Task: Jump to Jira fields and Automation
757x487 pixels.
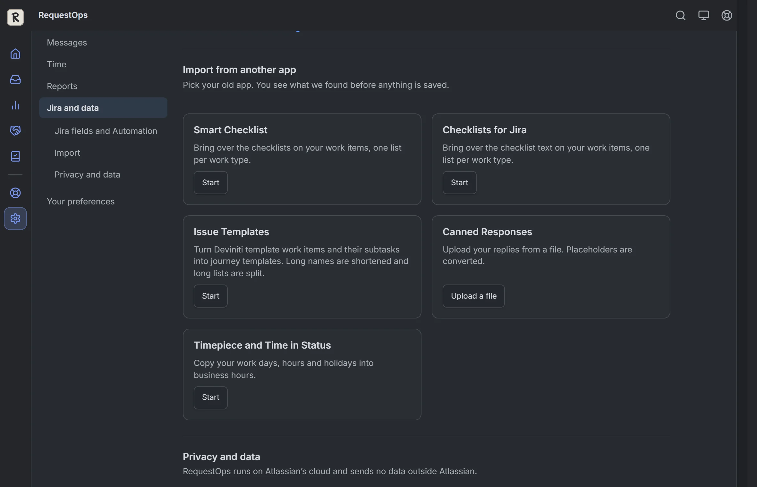Action: tap(107, 131)
